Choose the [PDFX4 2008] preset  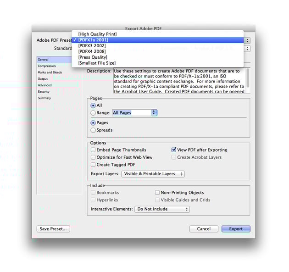(x=158, y=51)
